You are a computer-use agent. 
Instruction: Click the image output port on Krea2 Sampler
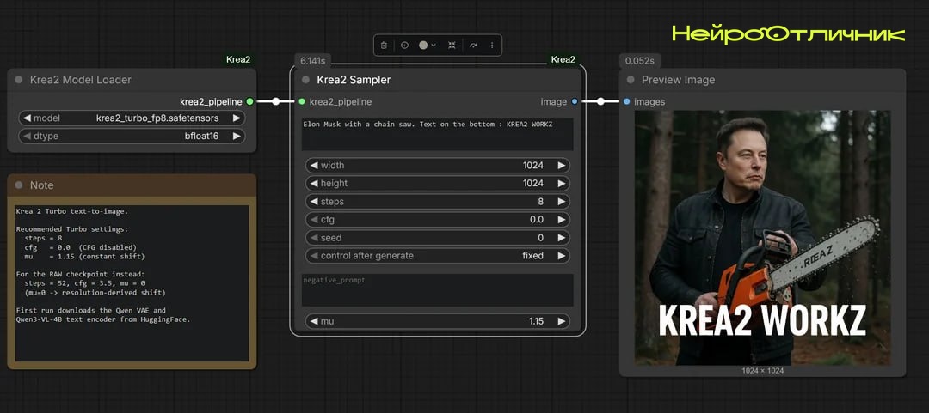point(575,102)
